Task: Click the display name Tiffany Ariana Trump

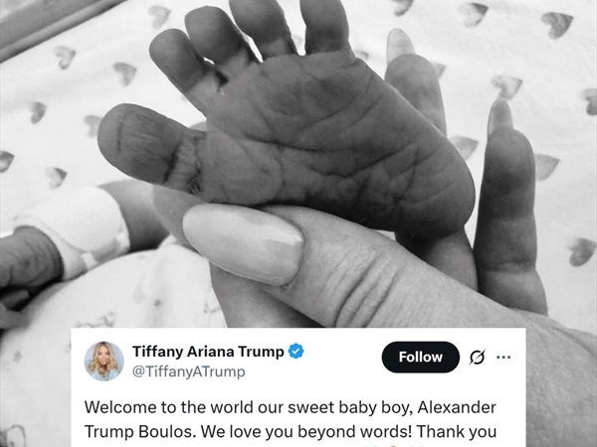Action: click(x=208, y=352)
